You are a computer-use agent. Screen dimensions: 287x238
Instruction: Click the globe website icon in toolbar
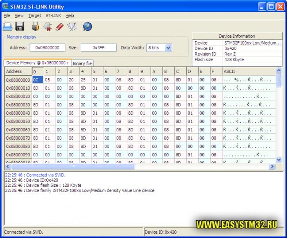click(x=87, y=27)
